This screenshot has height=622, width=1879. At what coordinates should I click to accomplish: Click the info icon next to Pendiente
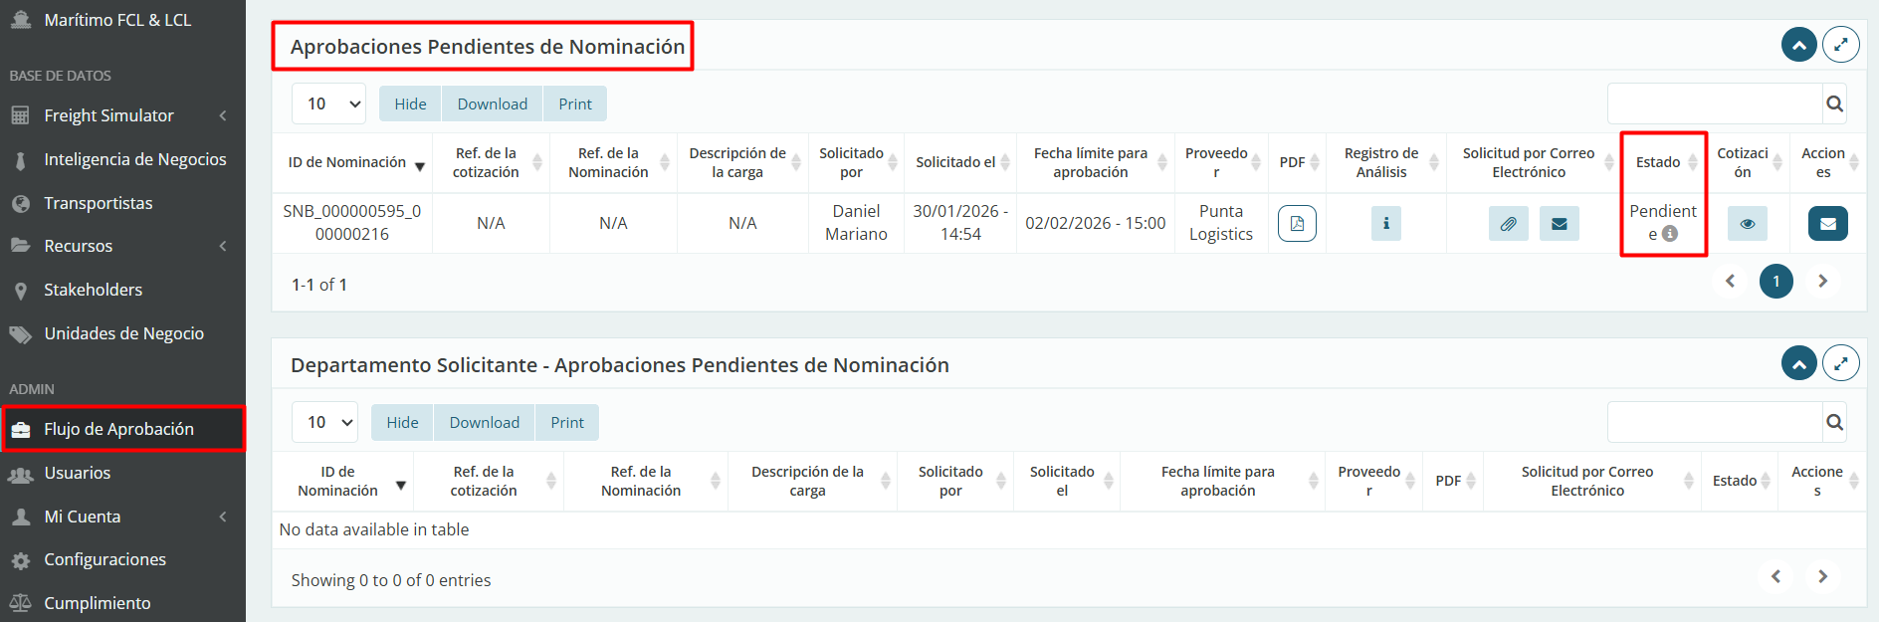coord(1670,234)
